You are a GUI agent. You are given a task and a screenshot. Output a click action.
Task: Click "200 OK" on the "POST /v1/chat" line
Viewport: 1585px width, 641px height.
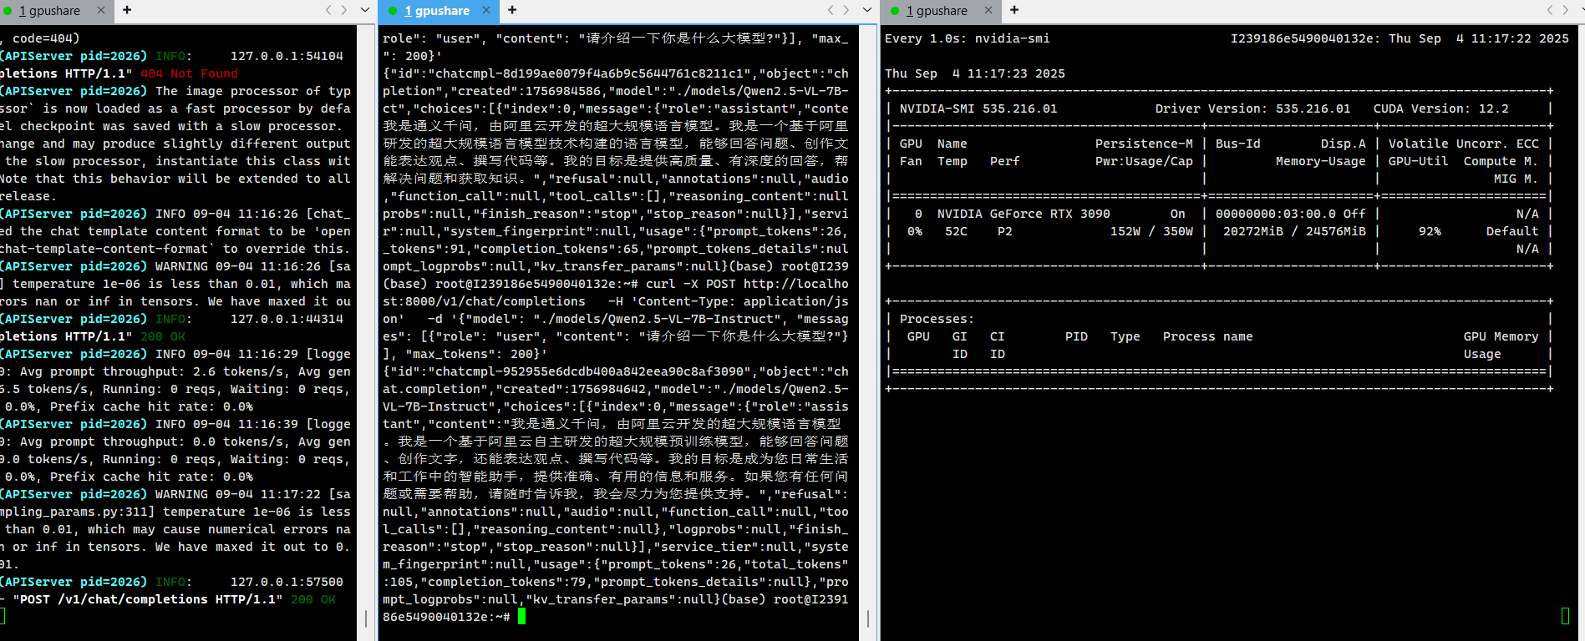click(313, 599)
